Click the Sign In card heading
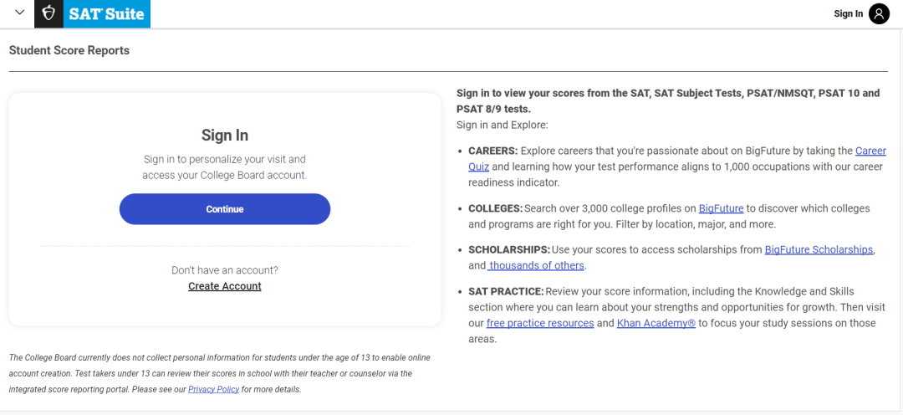903x415 pixels. coord(225,136)
